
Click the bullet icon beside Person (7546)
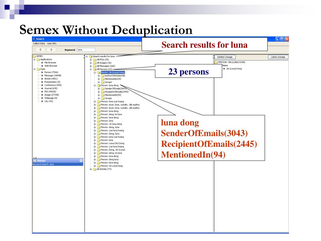[x=42, y=72]
